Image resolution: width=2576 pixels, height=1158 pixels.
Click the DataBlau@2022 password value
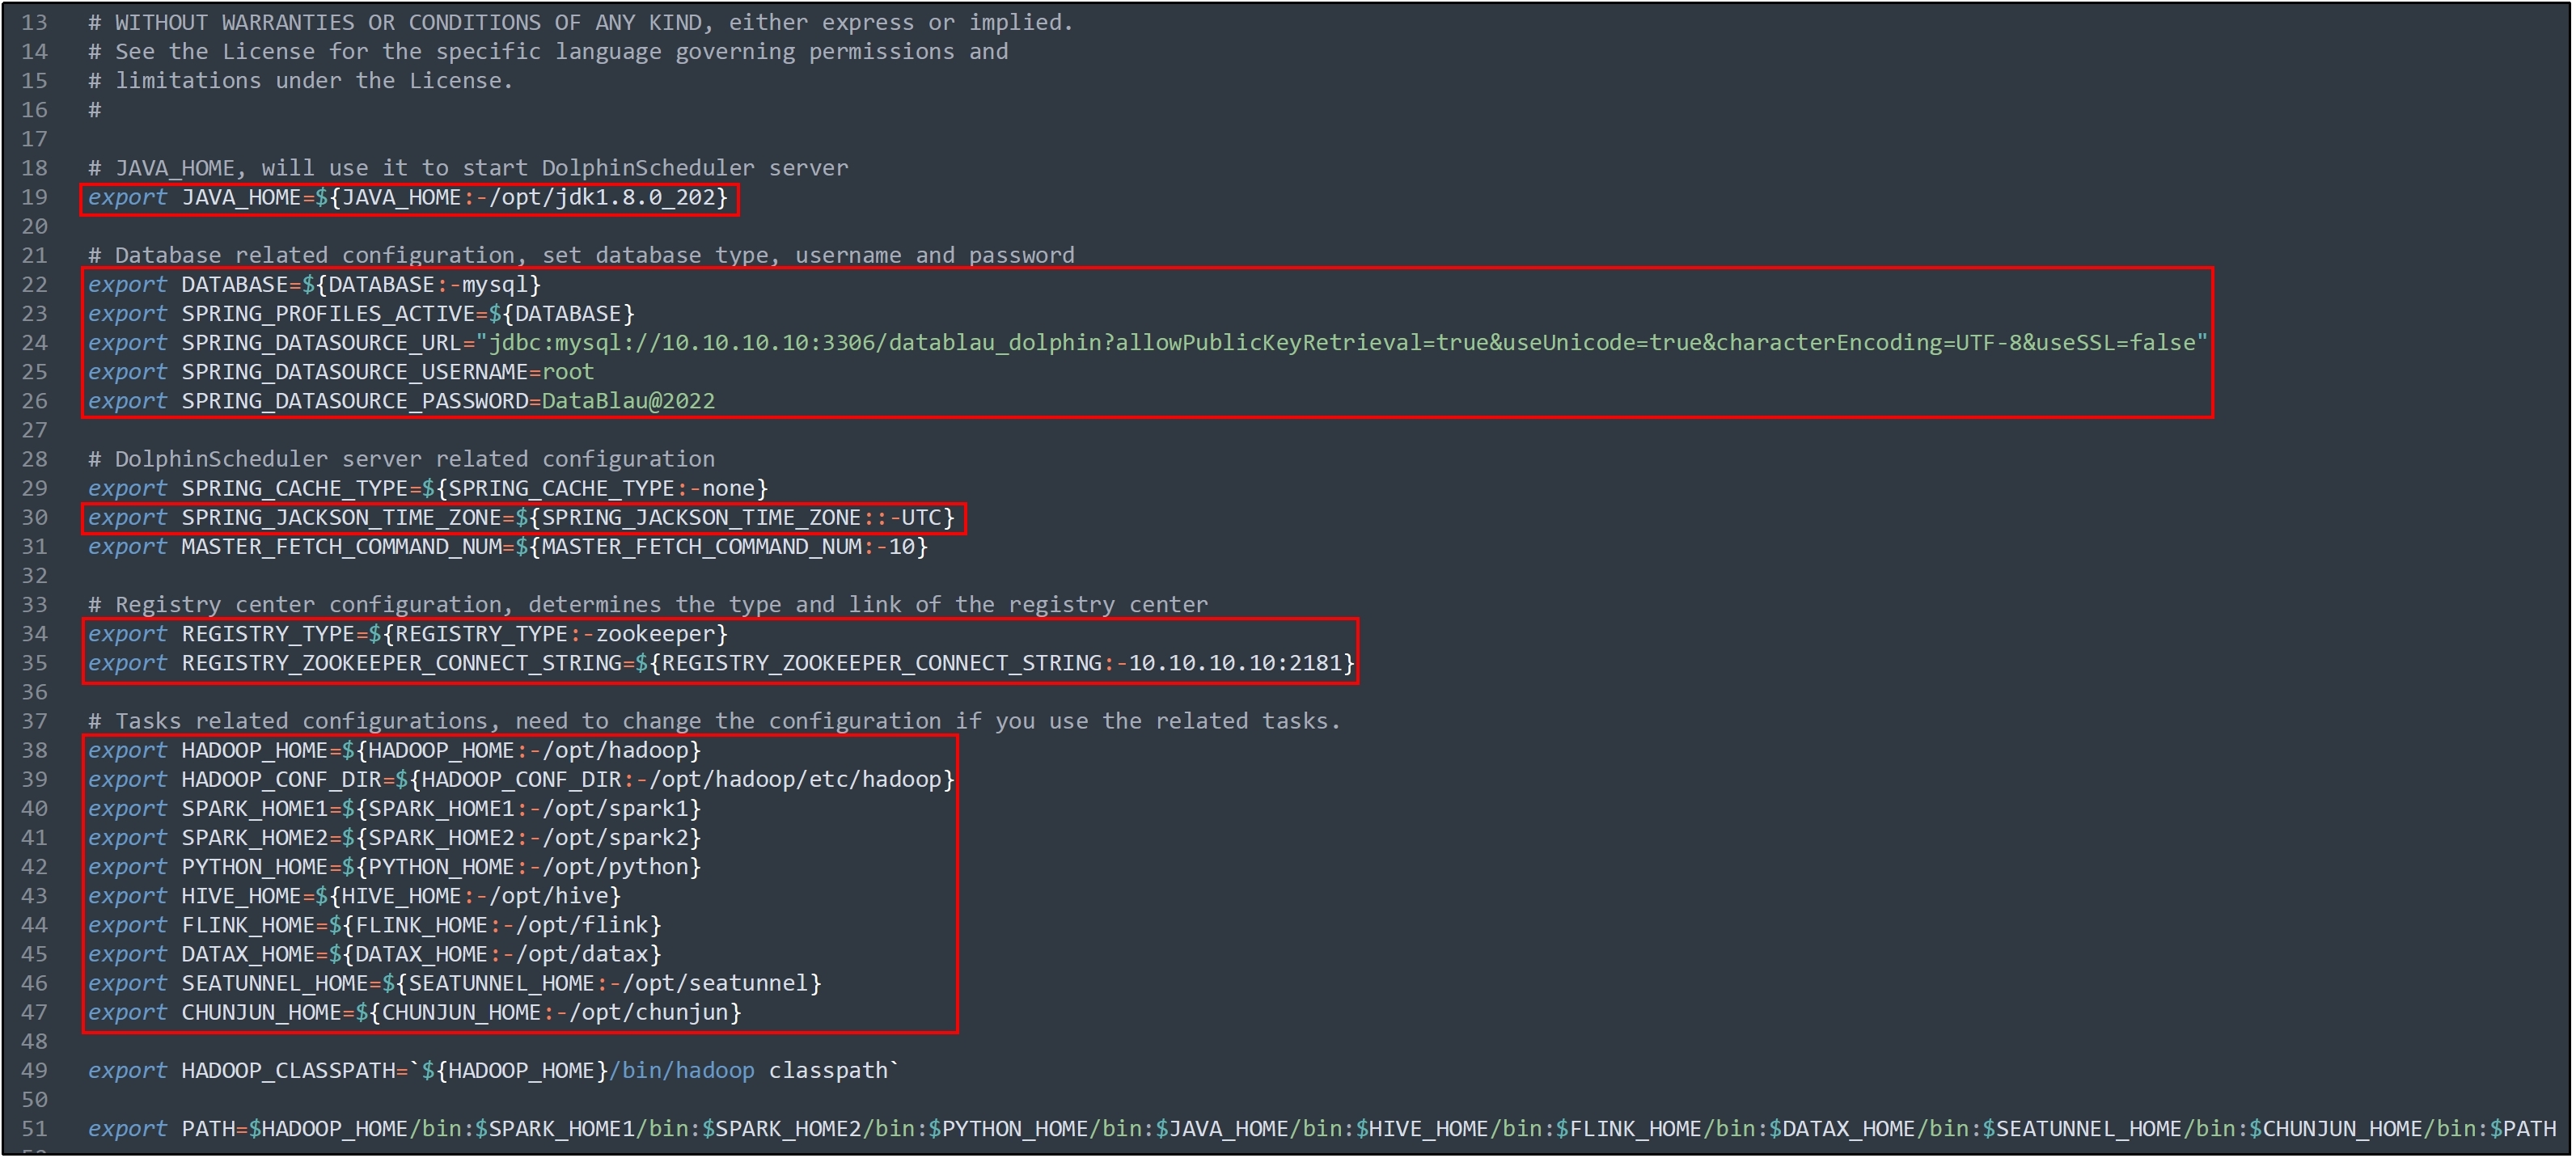(628, 401)
